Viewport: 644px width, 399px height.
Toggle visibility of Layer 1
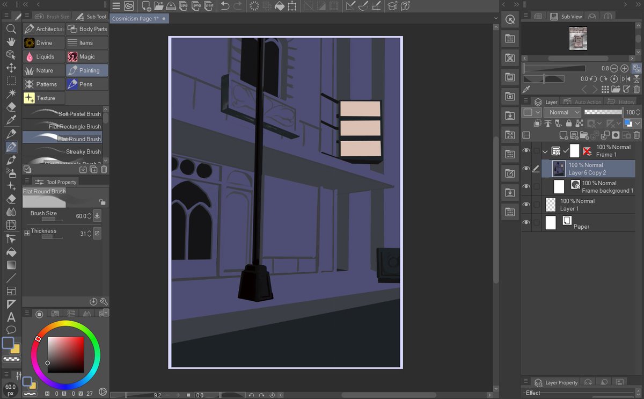(526, 205)
